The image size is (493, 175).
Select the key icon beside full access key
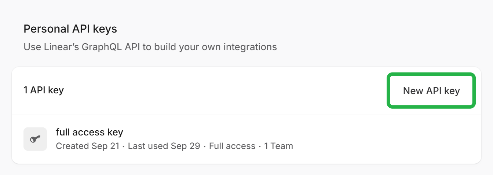35,139
